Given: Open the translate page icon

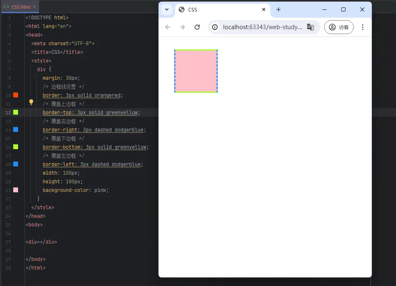Looking at the screenshot, I should tap(311, 28).
